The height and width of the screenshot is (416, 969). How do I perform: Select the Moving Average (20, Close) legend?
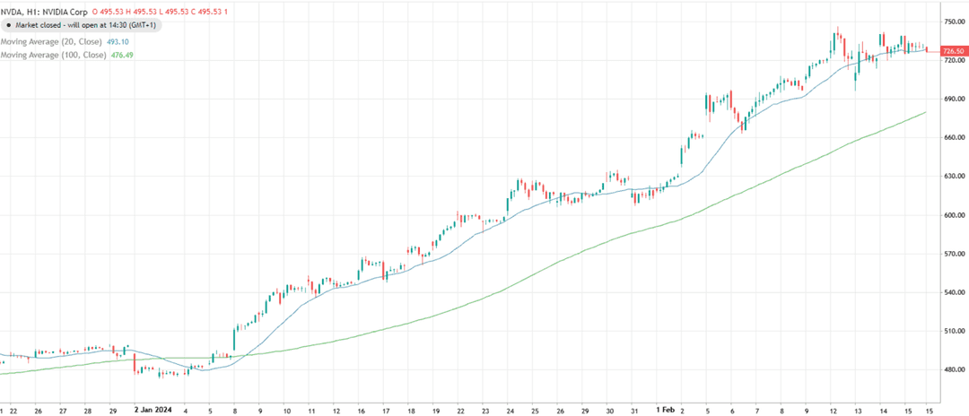(x=47, y=41)
